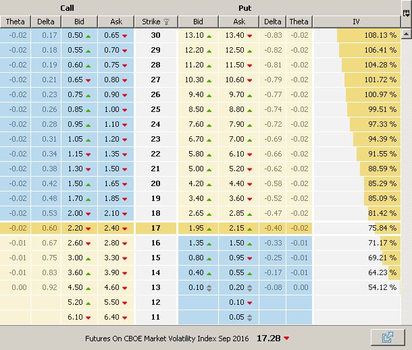Click IV value 99.51 %
The height and width of the screenshot is (350, 412).
(357, 109)
